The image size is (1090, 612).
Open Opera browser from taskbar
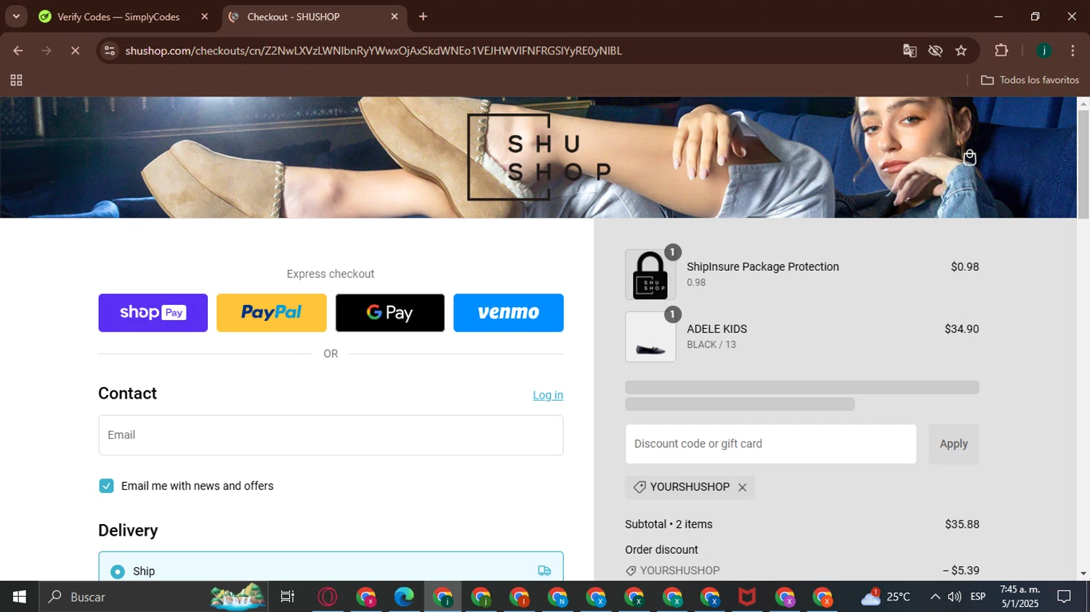tap(328, 597)
